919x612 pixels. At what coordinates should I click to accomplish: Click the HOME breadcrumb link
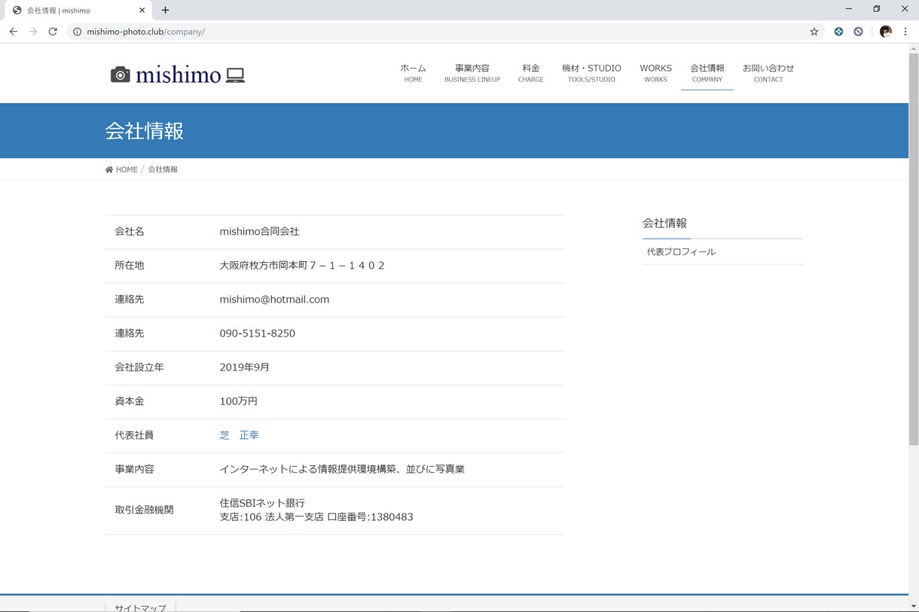(x=121, y=169)
